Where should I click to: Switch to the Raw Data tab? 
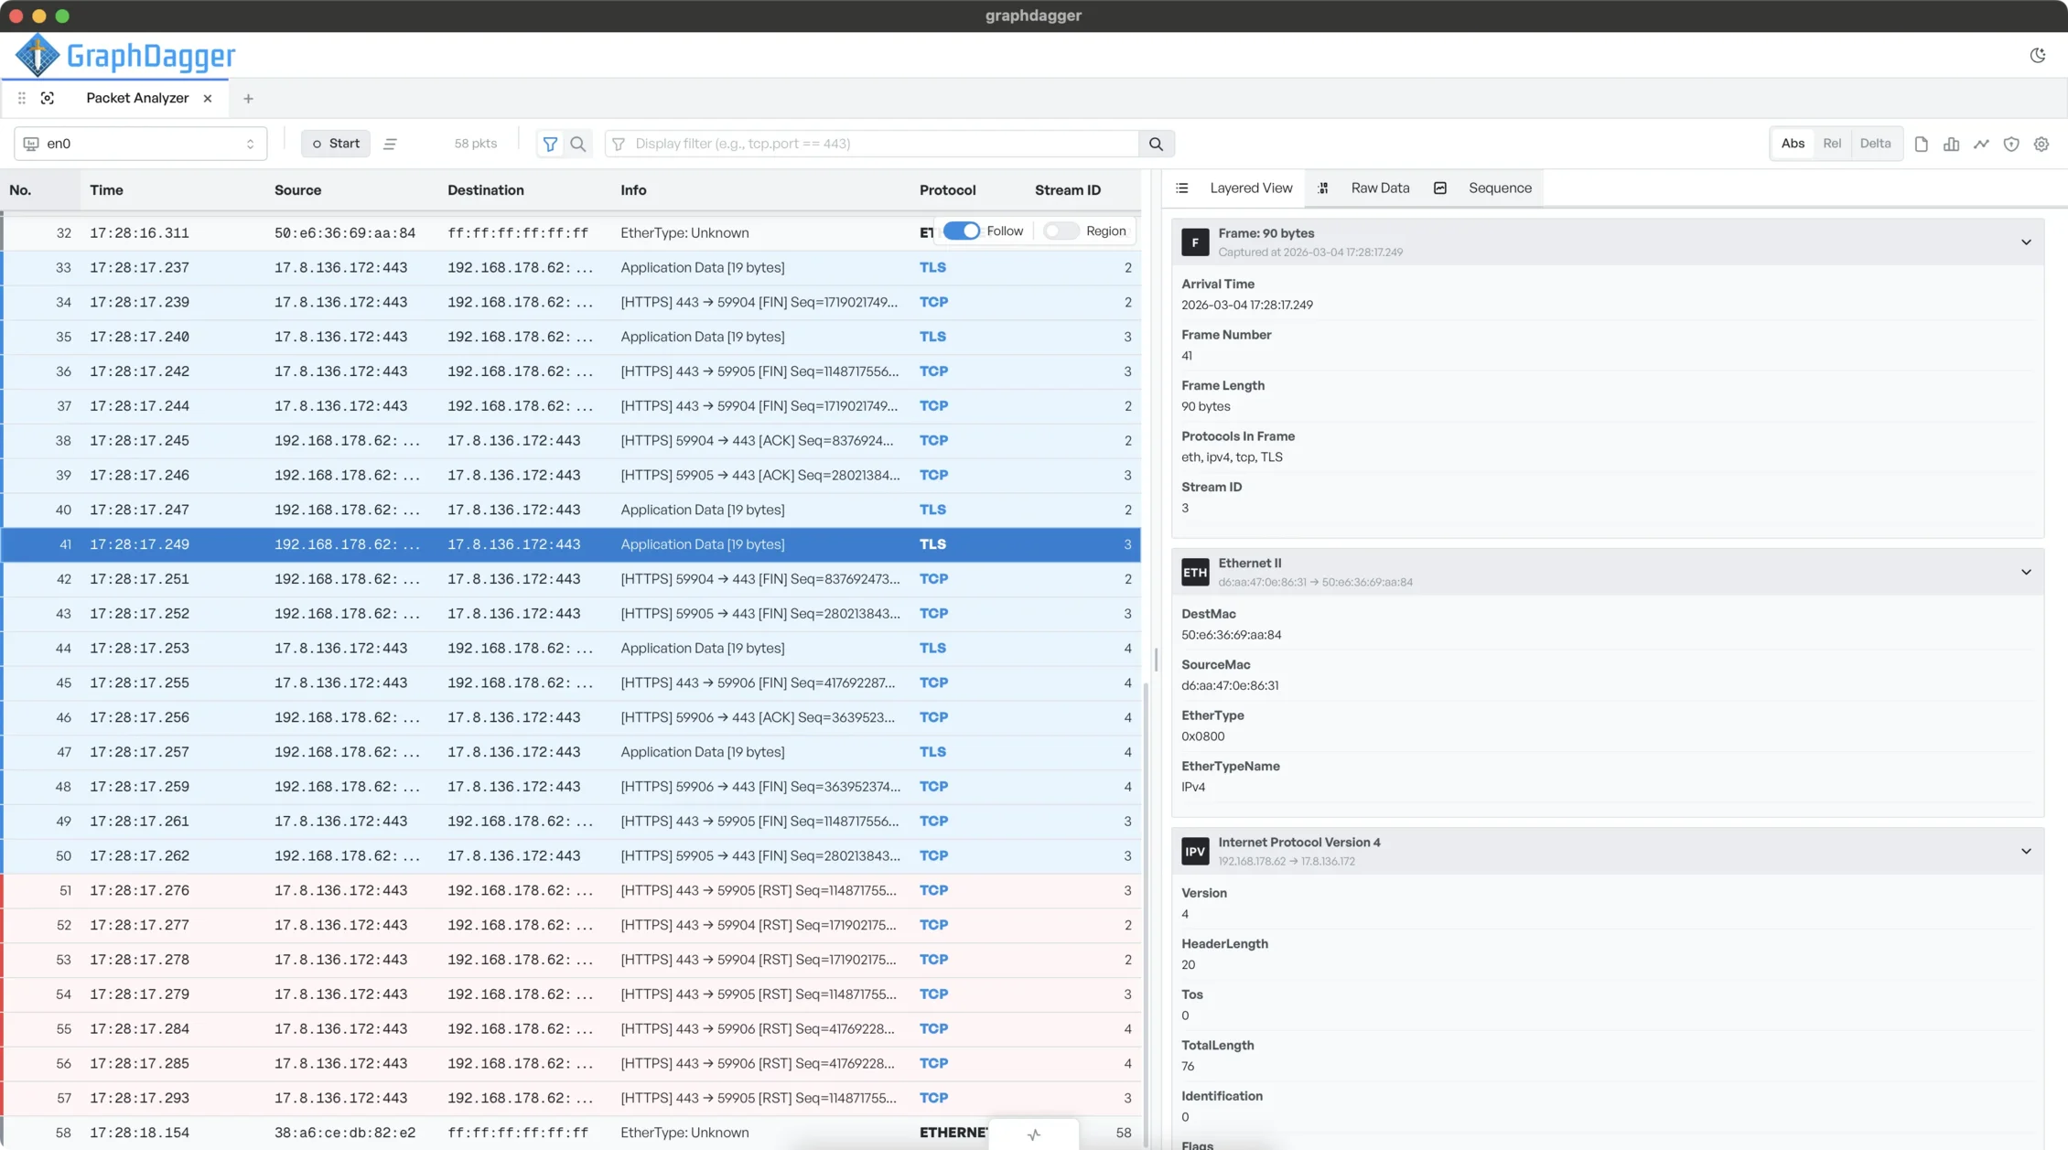1379,188
